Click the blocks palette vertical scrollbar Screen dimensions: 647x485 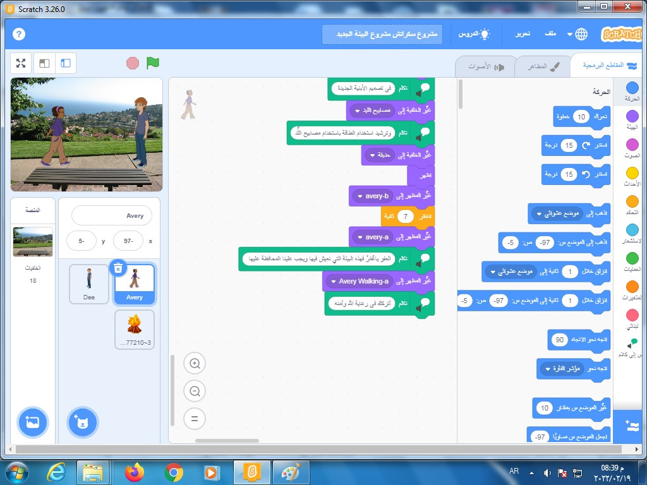[x=461, y=95]
